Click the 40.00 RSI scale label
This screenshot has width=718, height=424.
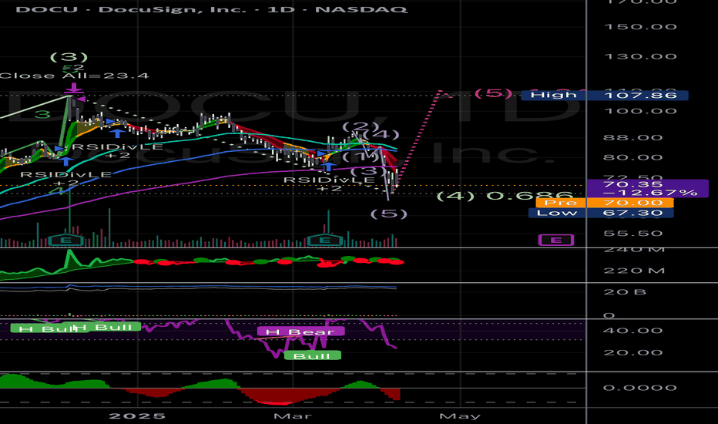coord(632,331)
